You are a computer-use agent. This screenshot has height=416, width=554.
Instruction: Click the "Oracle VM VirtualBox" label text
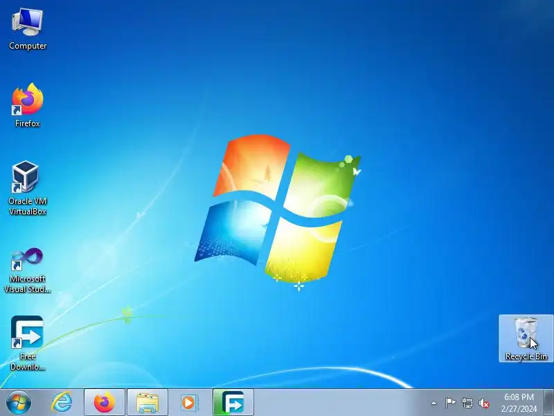[28, 206]
